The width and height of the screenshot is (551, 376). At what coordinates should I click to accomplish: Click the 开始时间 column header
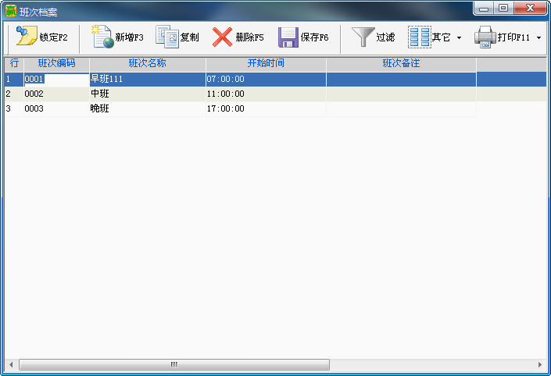(266, 63)
